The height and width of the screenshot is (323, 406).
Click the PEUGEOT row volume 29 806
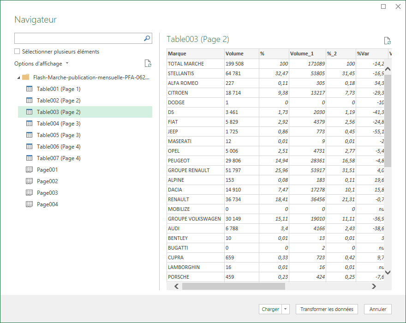tap(242, 161)
